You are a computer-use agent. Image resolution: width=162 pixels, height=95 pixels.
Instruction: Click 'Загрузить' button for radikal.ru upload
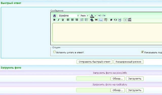(135, 90)
